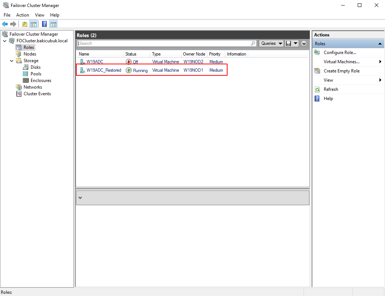Click the Forward arrow toolbar icon

point(13,24)
